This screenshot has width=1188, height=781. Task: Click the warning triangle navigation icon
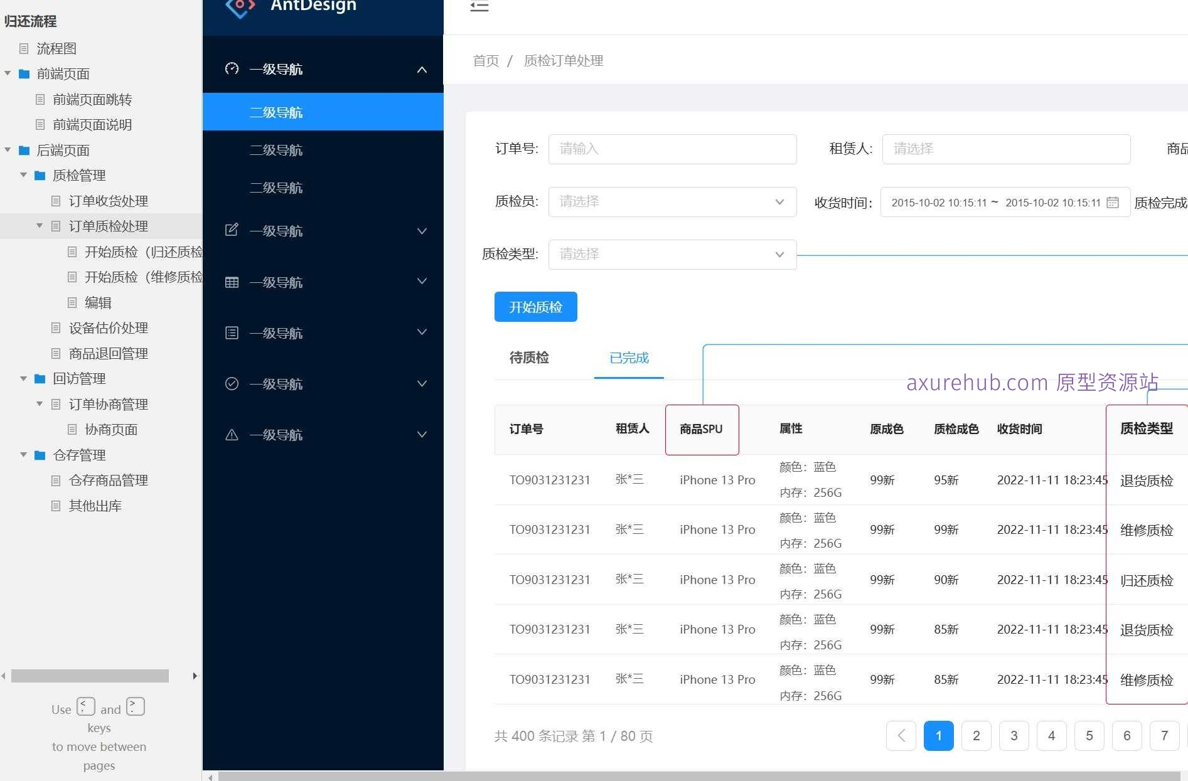(x=232, y=435)
